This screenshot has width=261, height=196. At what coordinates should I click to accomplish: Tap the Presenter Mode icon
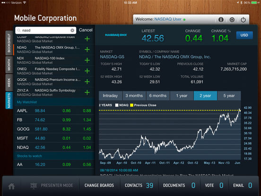pyautogui.click(x=34, y=186)
